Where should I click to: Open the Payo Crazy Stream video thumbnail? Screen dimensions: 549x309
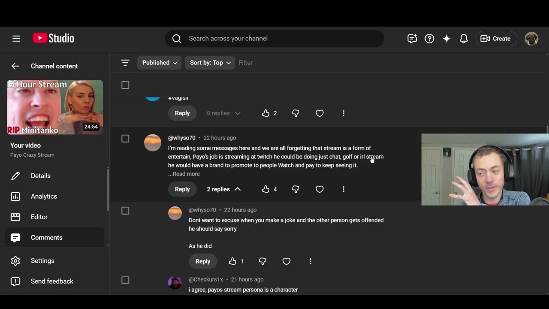point(55,107)
